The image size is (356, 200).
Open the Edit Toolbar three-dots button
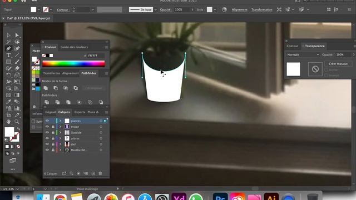point(13,169)
